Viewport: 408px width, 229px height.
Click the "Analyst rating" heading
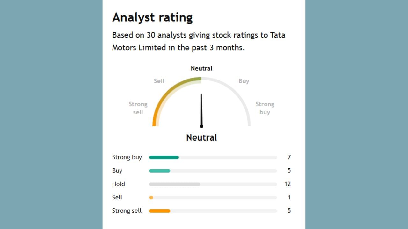pyautogui.click(x=152, y=17)
